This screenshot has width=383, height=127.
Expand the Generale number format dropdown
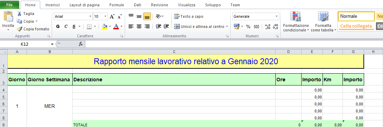(277, 17)
